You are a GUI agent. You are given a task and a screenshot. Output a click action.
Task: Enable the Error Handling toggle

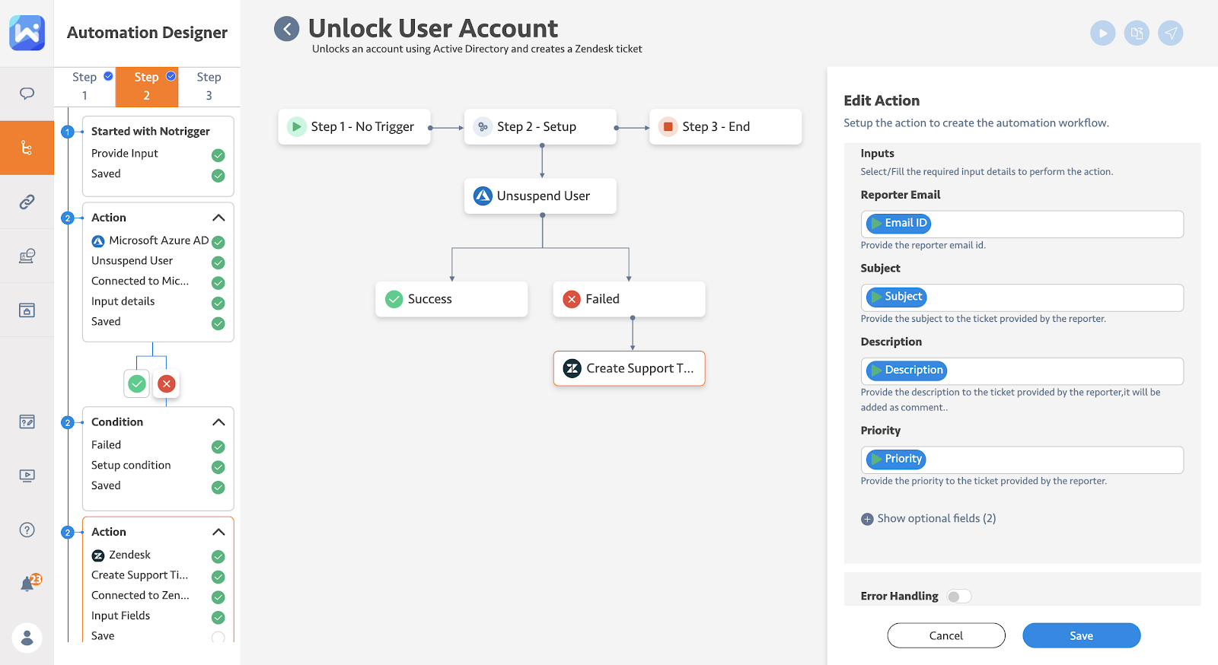click(x=959, y=597)
